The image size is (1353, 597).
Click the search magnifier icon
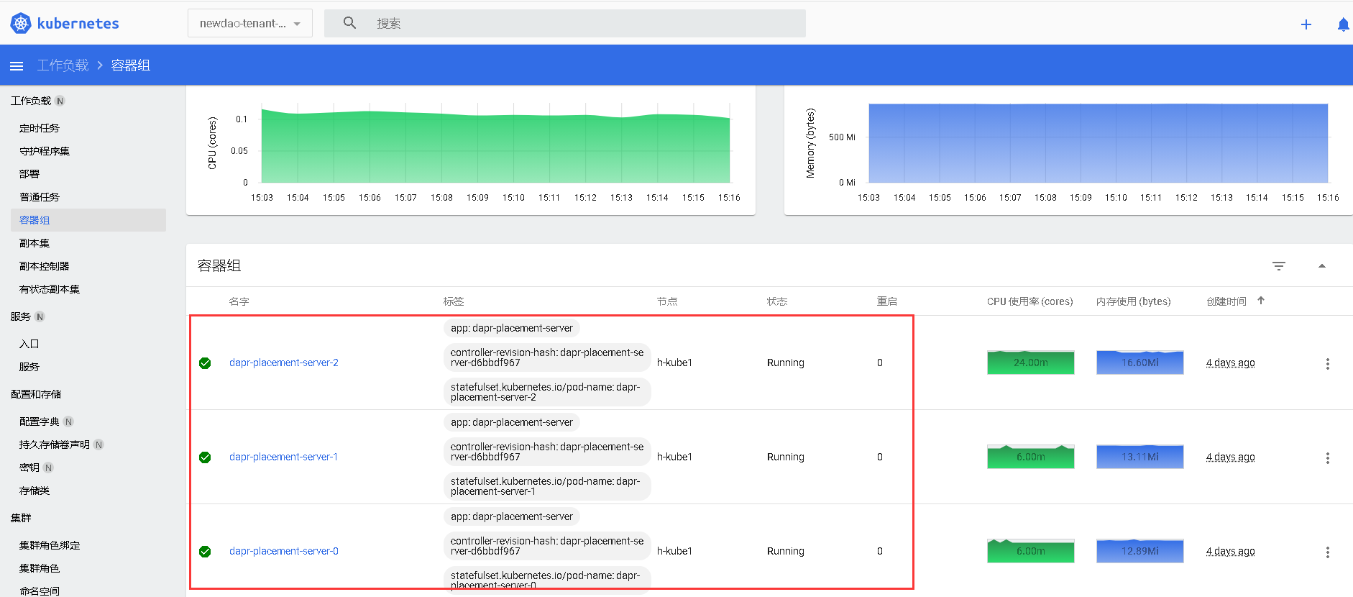point(349,23)
